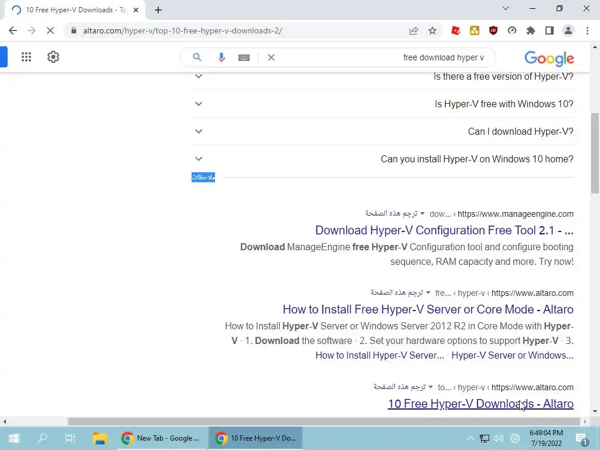The width and height of the screenshot is (600, 450).
Task: Open the Chrome profile avatar
Action: [x=568, y=30]
